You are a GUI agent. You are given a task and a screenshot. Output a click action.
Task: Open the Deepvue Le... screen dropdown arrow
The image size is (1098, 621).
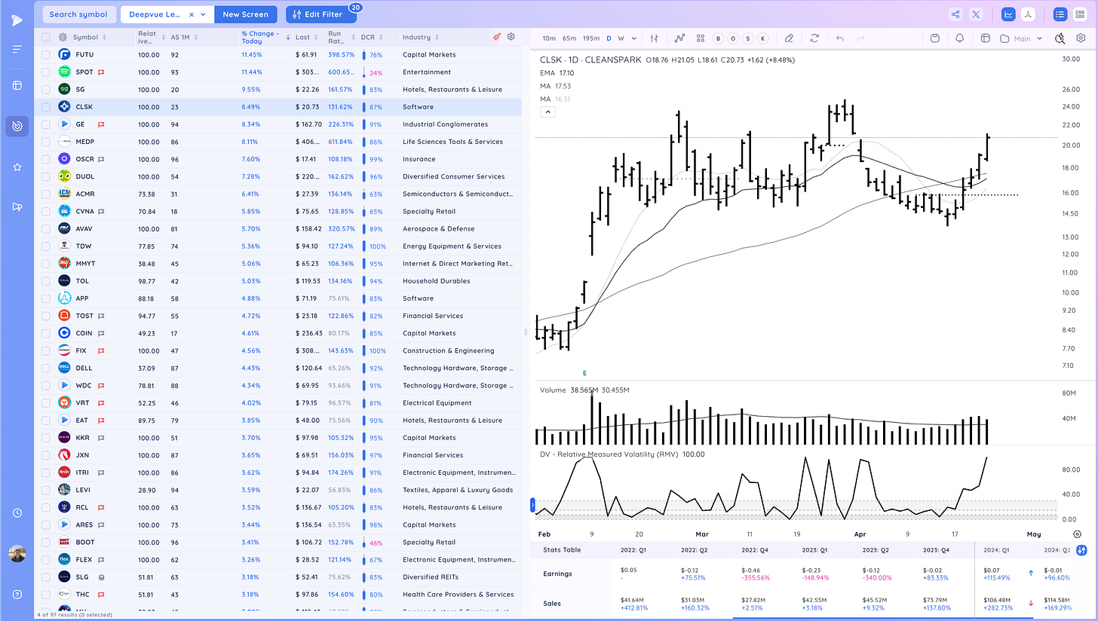point(203,14)
